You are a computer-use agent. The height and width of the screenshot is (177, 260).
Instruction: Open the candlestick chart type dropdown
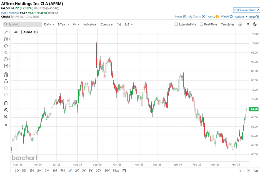76,24
